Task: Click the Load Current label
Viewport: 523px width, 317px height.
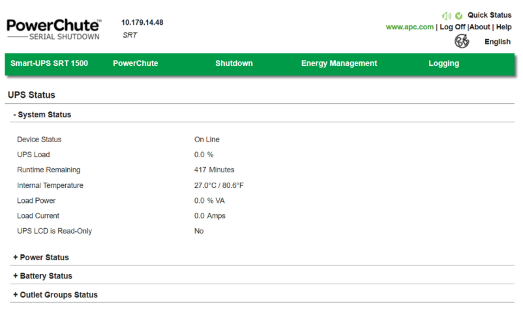Action: (x=38, y=216)
